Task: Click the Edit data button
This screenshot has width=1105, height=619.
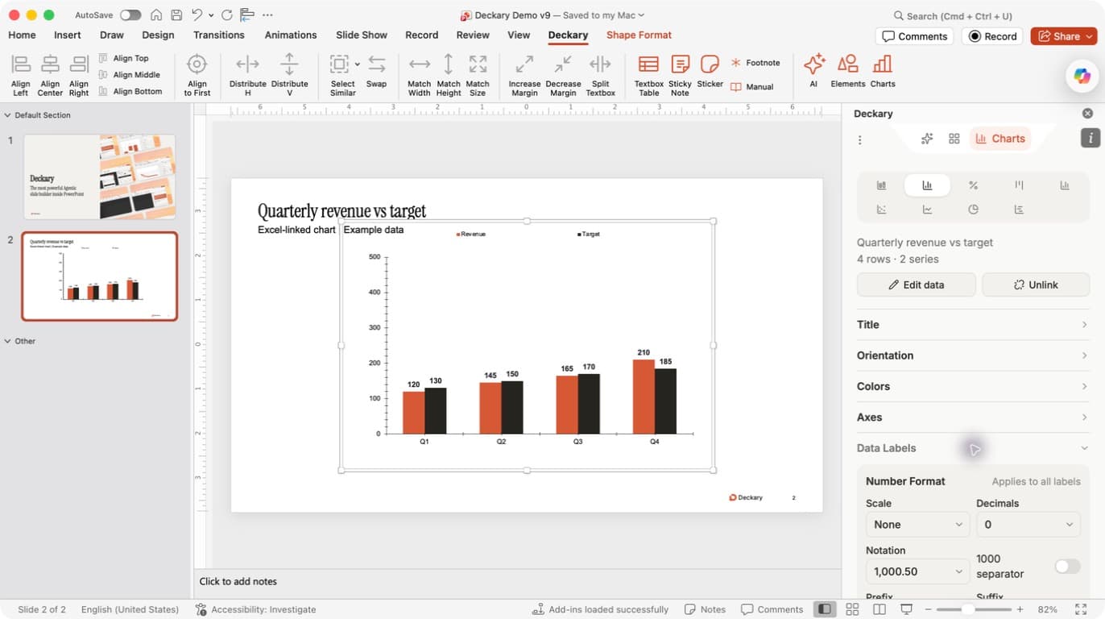Action: coord(917,285)
